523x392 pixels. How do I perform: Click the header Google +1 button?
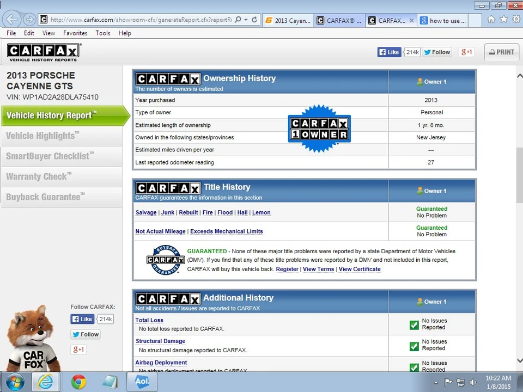coord(467,52)
